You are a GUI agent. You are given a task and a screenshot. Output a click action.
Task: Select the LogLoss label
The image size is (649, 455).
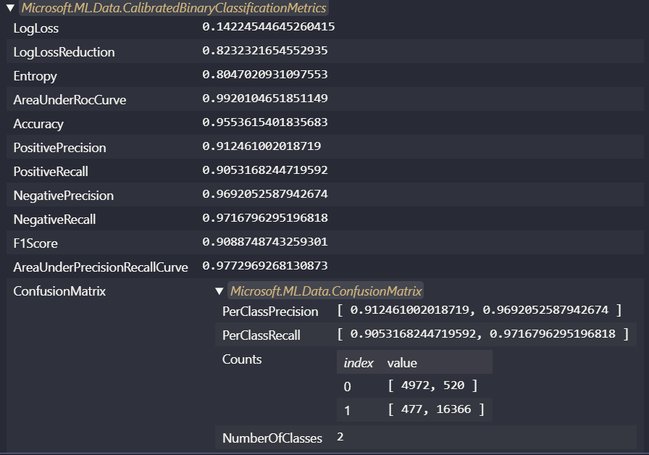36,28
